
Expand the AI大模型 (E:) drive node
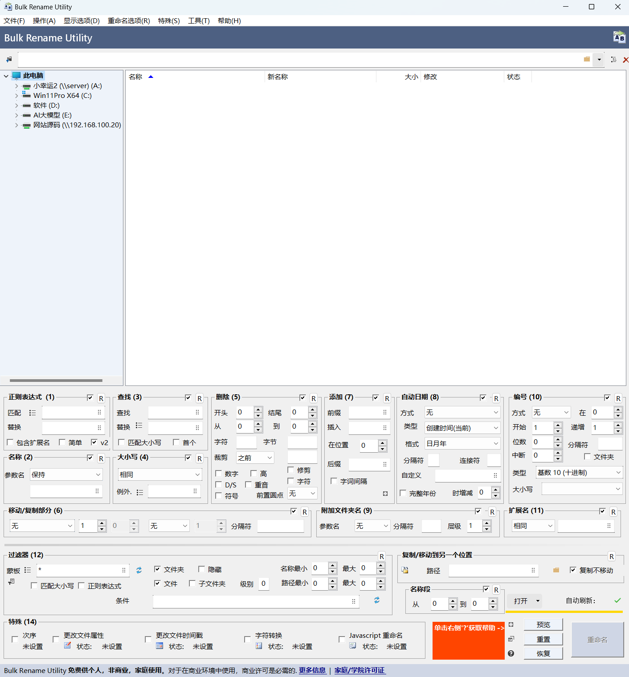tap(16, 115)
